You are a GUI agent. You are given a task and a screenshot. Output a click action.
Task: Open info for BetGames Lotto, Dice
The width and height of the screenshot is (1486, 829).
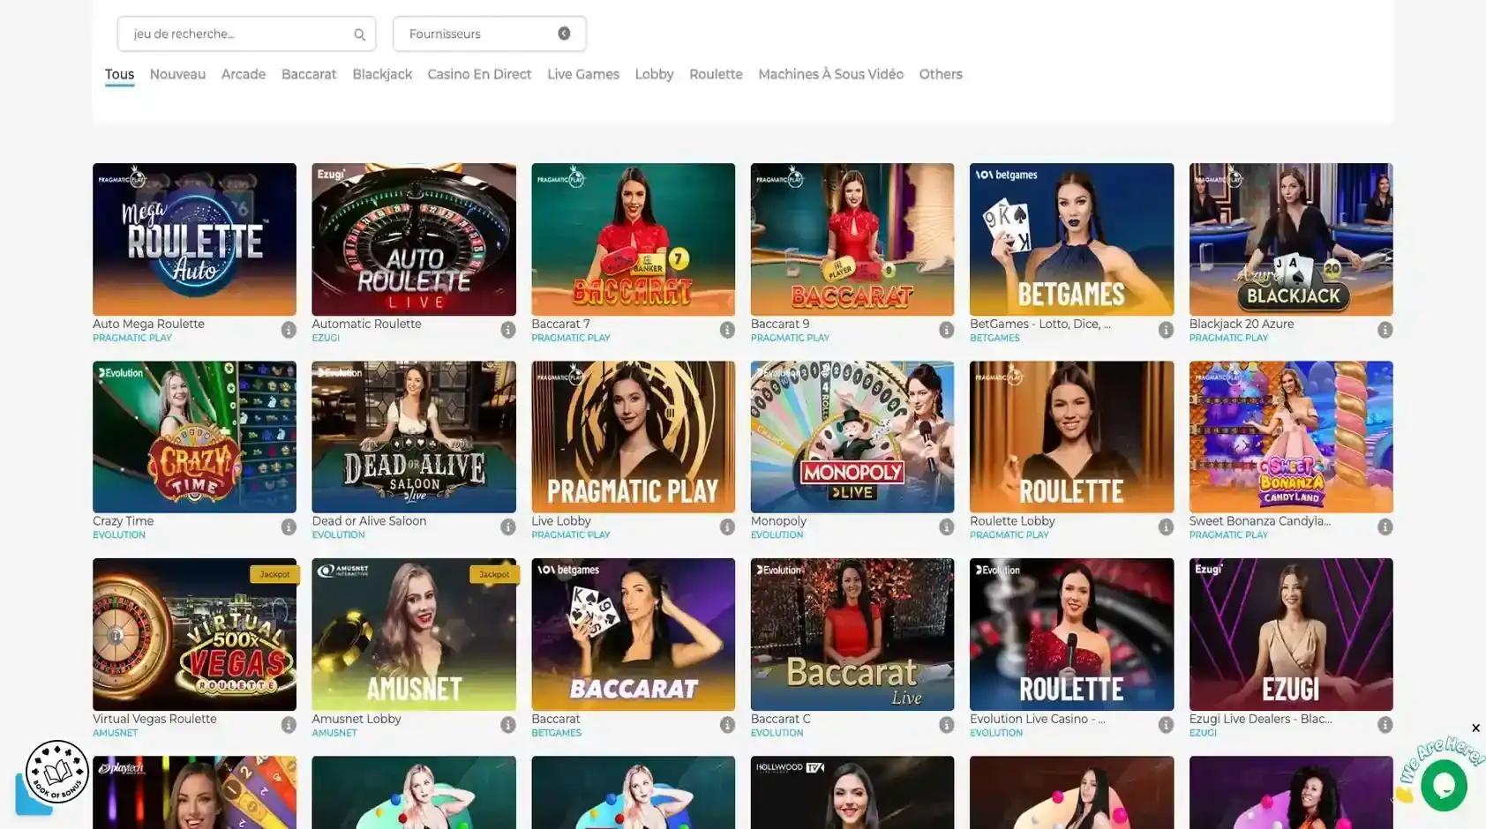tap(1166, 330)
